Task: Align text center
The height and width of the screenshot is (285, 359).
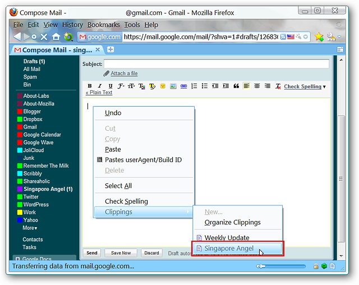Action: (x=257, y=86)
